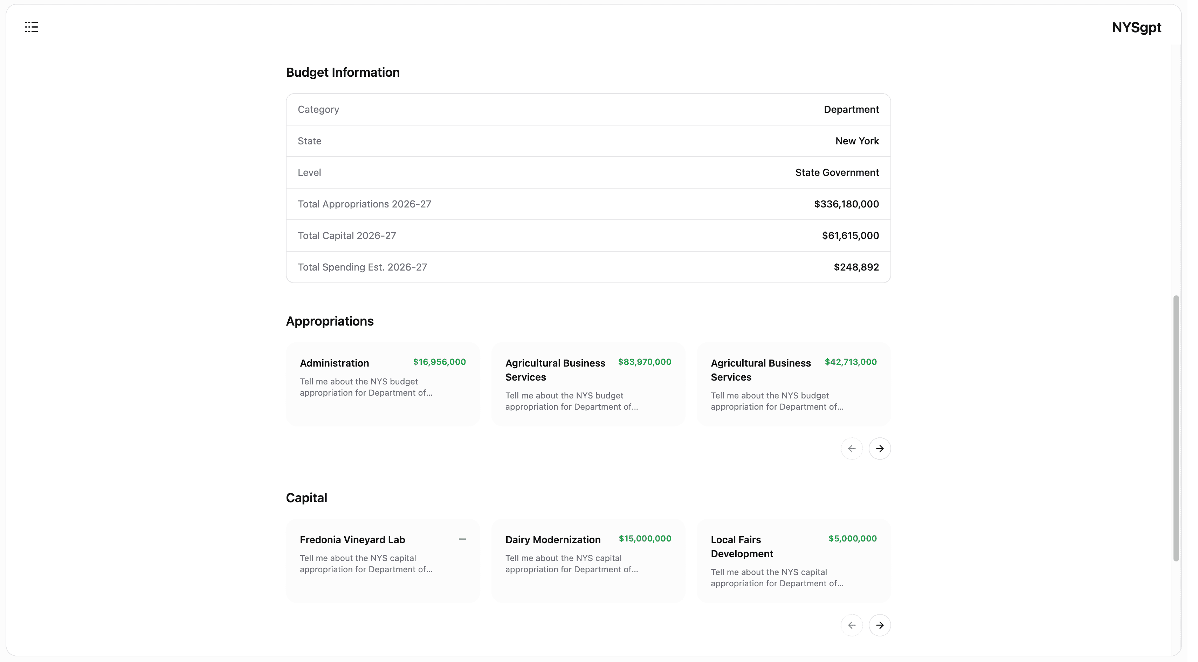The width and height of the screenshot is (1198, 662).
Task: Open the Dairy Modernization capital card
Action: (x=588, y=561)
